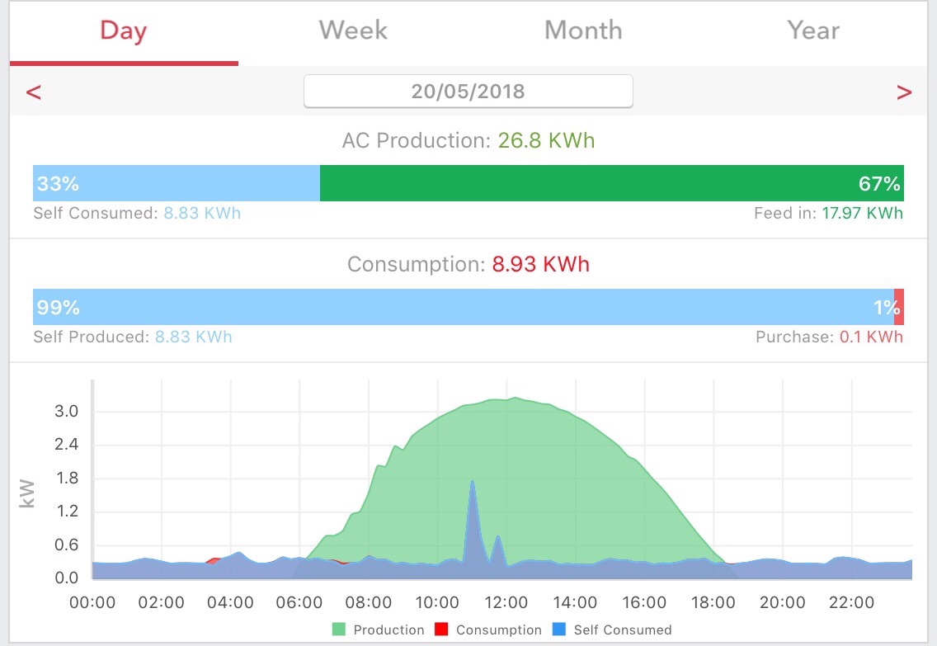Screen dimensions: 937x646
Task: Click the Self Consumed legend label
Action: point(623,629)
